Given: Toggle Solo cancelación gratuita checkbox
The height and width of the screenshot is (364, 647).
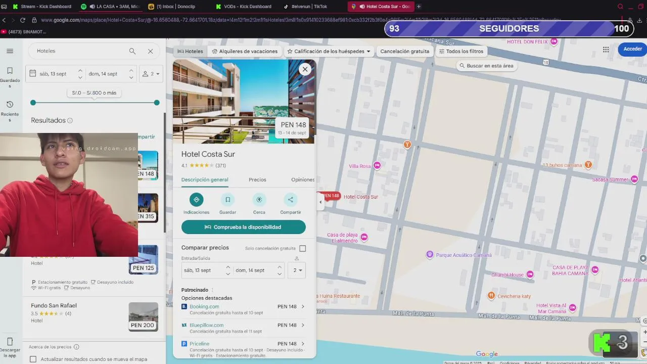Looking at the screenshot, I should 302,248.
